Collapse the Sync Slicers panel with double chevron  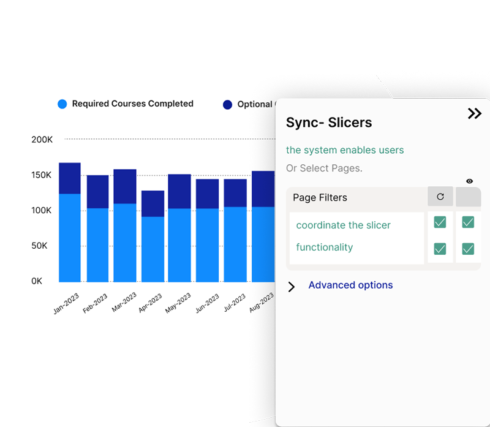[474, 113]
